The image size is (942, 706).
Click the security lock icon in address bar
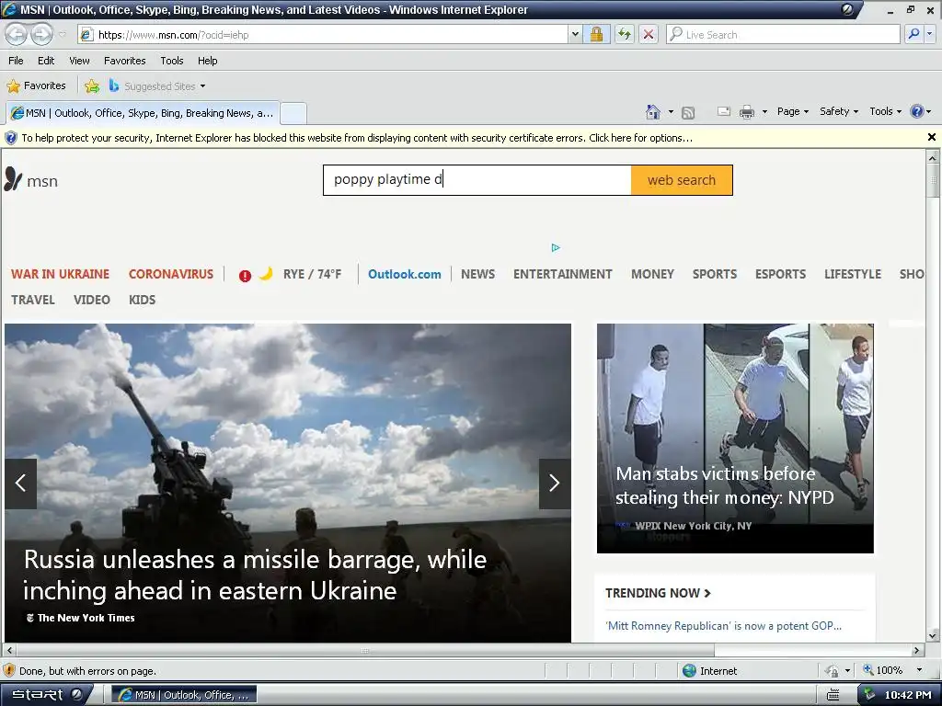tap(596, 34)
